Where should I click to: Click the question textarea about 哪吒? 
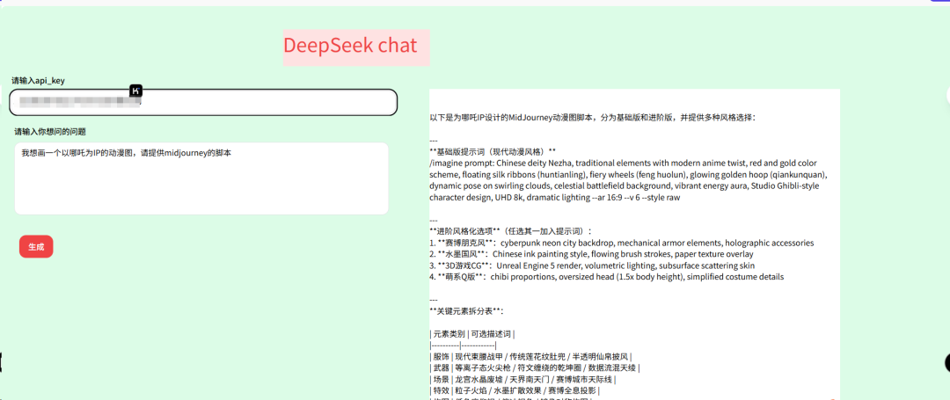click(x=201, y=178)
